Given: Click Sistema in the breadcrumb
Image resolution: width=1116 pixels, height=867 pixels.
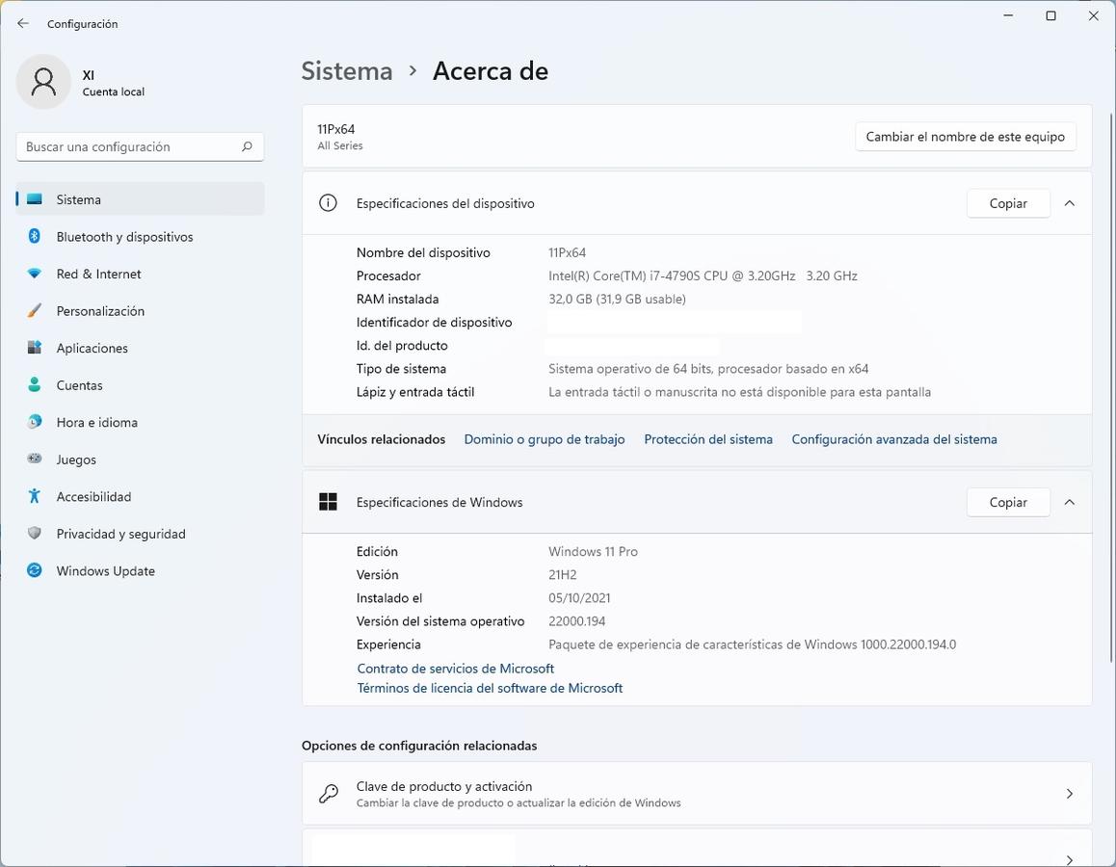Looking at the screenshot, I should click(347, 71).
